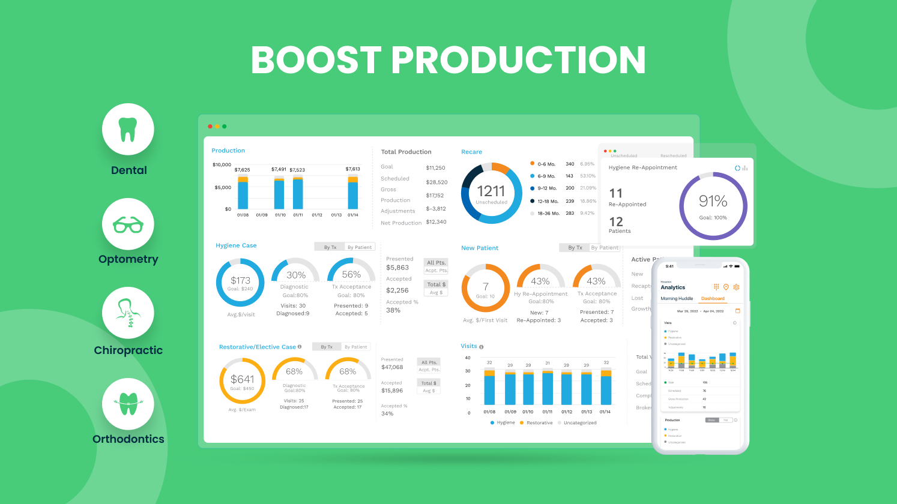897x504 pixels.
Task: Click the Presented amount $47,068
Action: [392, 367]
